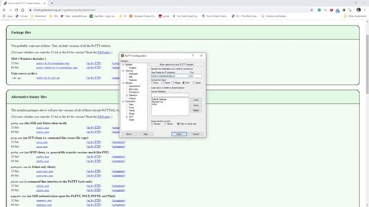Screen dimensions: 369x207
Task: Open the EasyWeb login bookmark
Action: tap(103, 16)
